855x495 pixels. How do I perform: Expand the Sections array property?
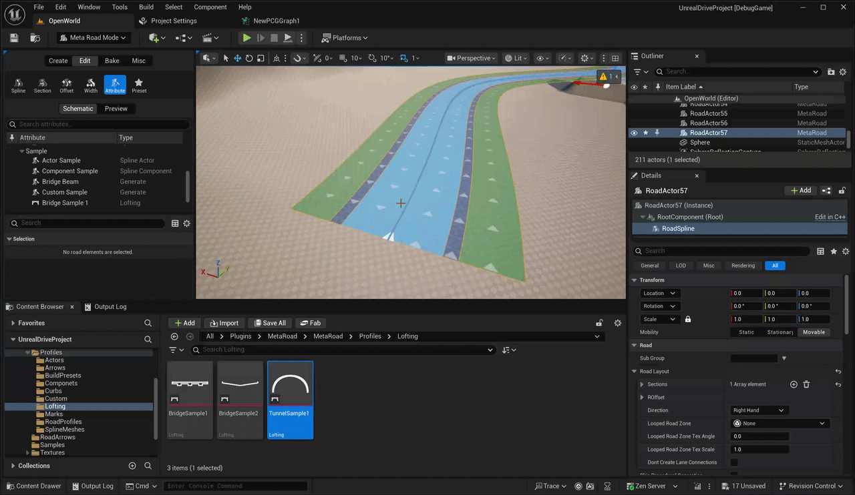642,384
